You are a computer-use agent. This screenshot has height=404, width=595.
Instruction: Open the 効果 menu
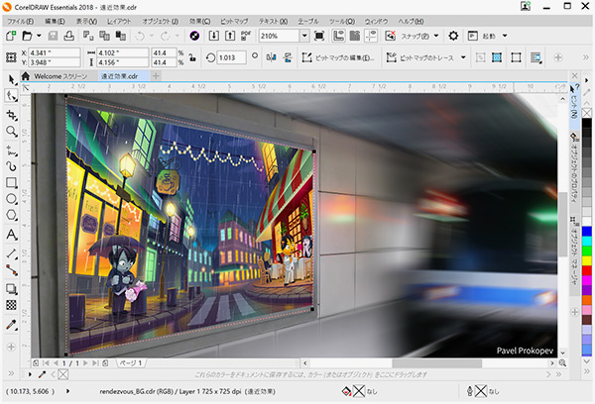199,20
